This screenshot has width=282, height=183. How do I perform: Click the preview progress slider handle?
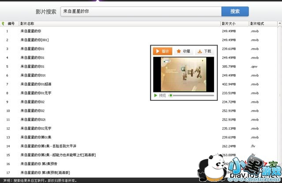coord(171,95)
